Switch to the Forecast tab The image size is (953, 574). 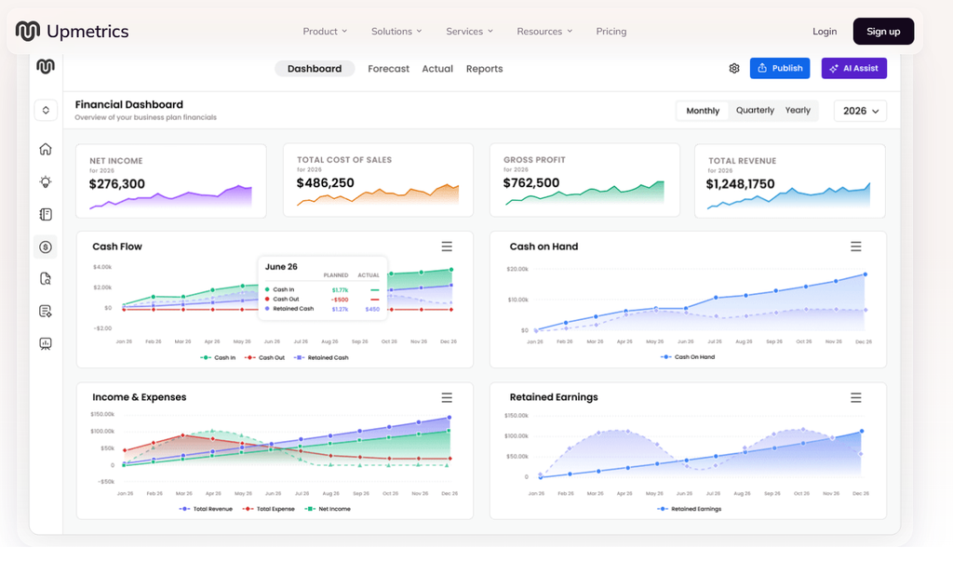pyautogui.click(x=388, y=69)
